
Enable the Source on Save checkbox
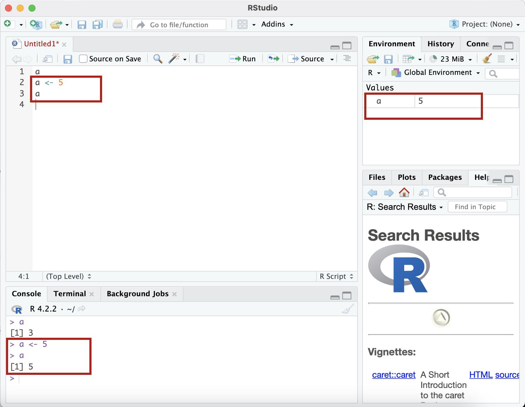point(83,59)
